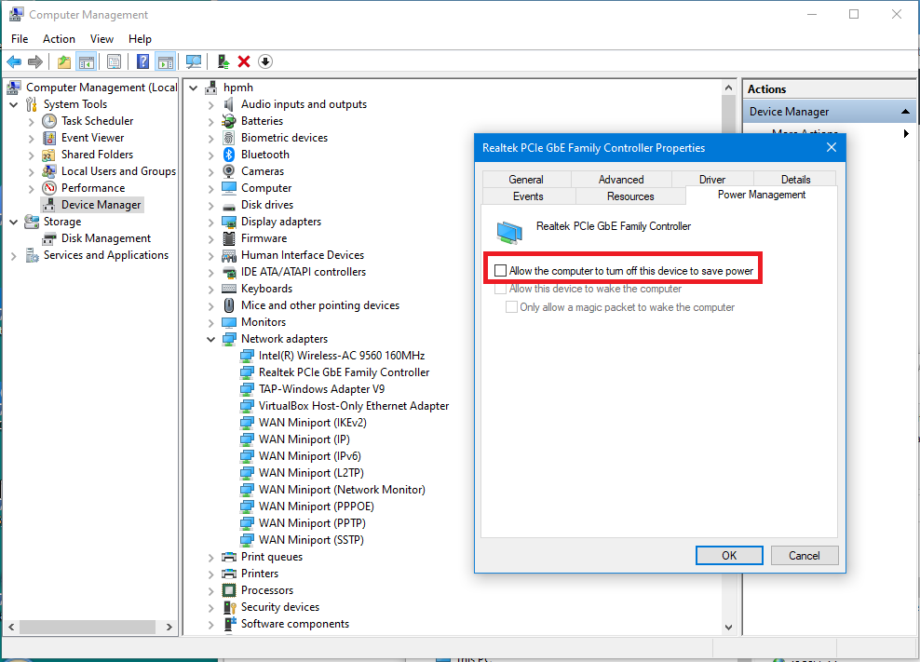
Task: Collapse the Network adapters tree node
Action: click(x=210, y=338)
